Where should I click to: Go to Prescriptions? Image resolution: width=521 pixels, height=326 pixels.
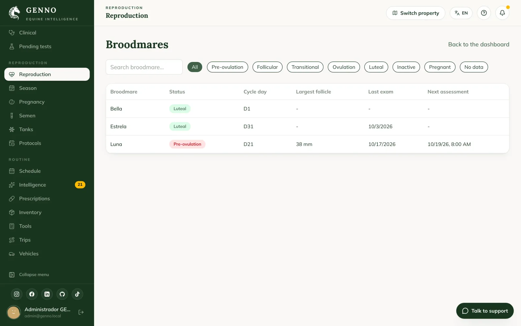pos(47,199)
